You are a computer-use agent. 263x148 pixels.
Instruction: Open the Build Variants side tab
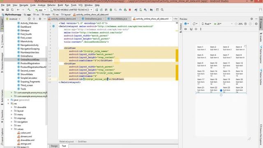(x=2, y=97)
